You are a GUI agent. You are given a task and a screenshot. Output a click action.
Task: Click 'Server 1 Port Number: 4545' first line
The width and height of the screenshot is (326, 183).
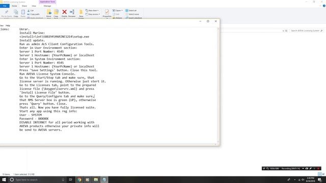pos(42,51)
